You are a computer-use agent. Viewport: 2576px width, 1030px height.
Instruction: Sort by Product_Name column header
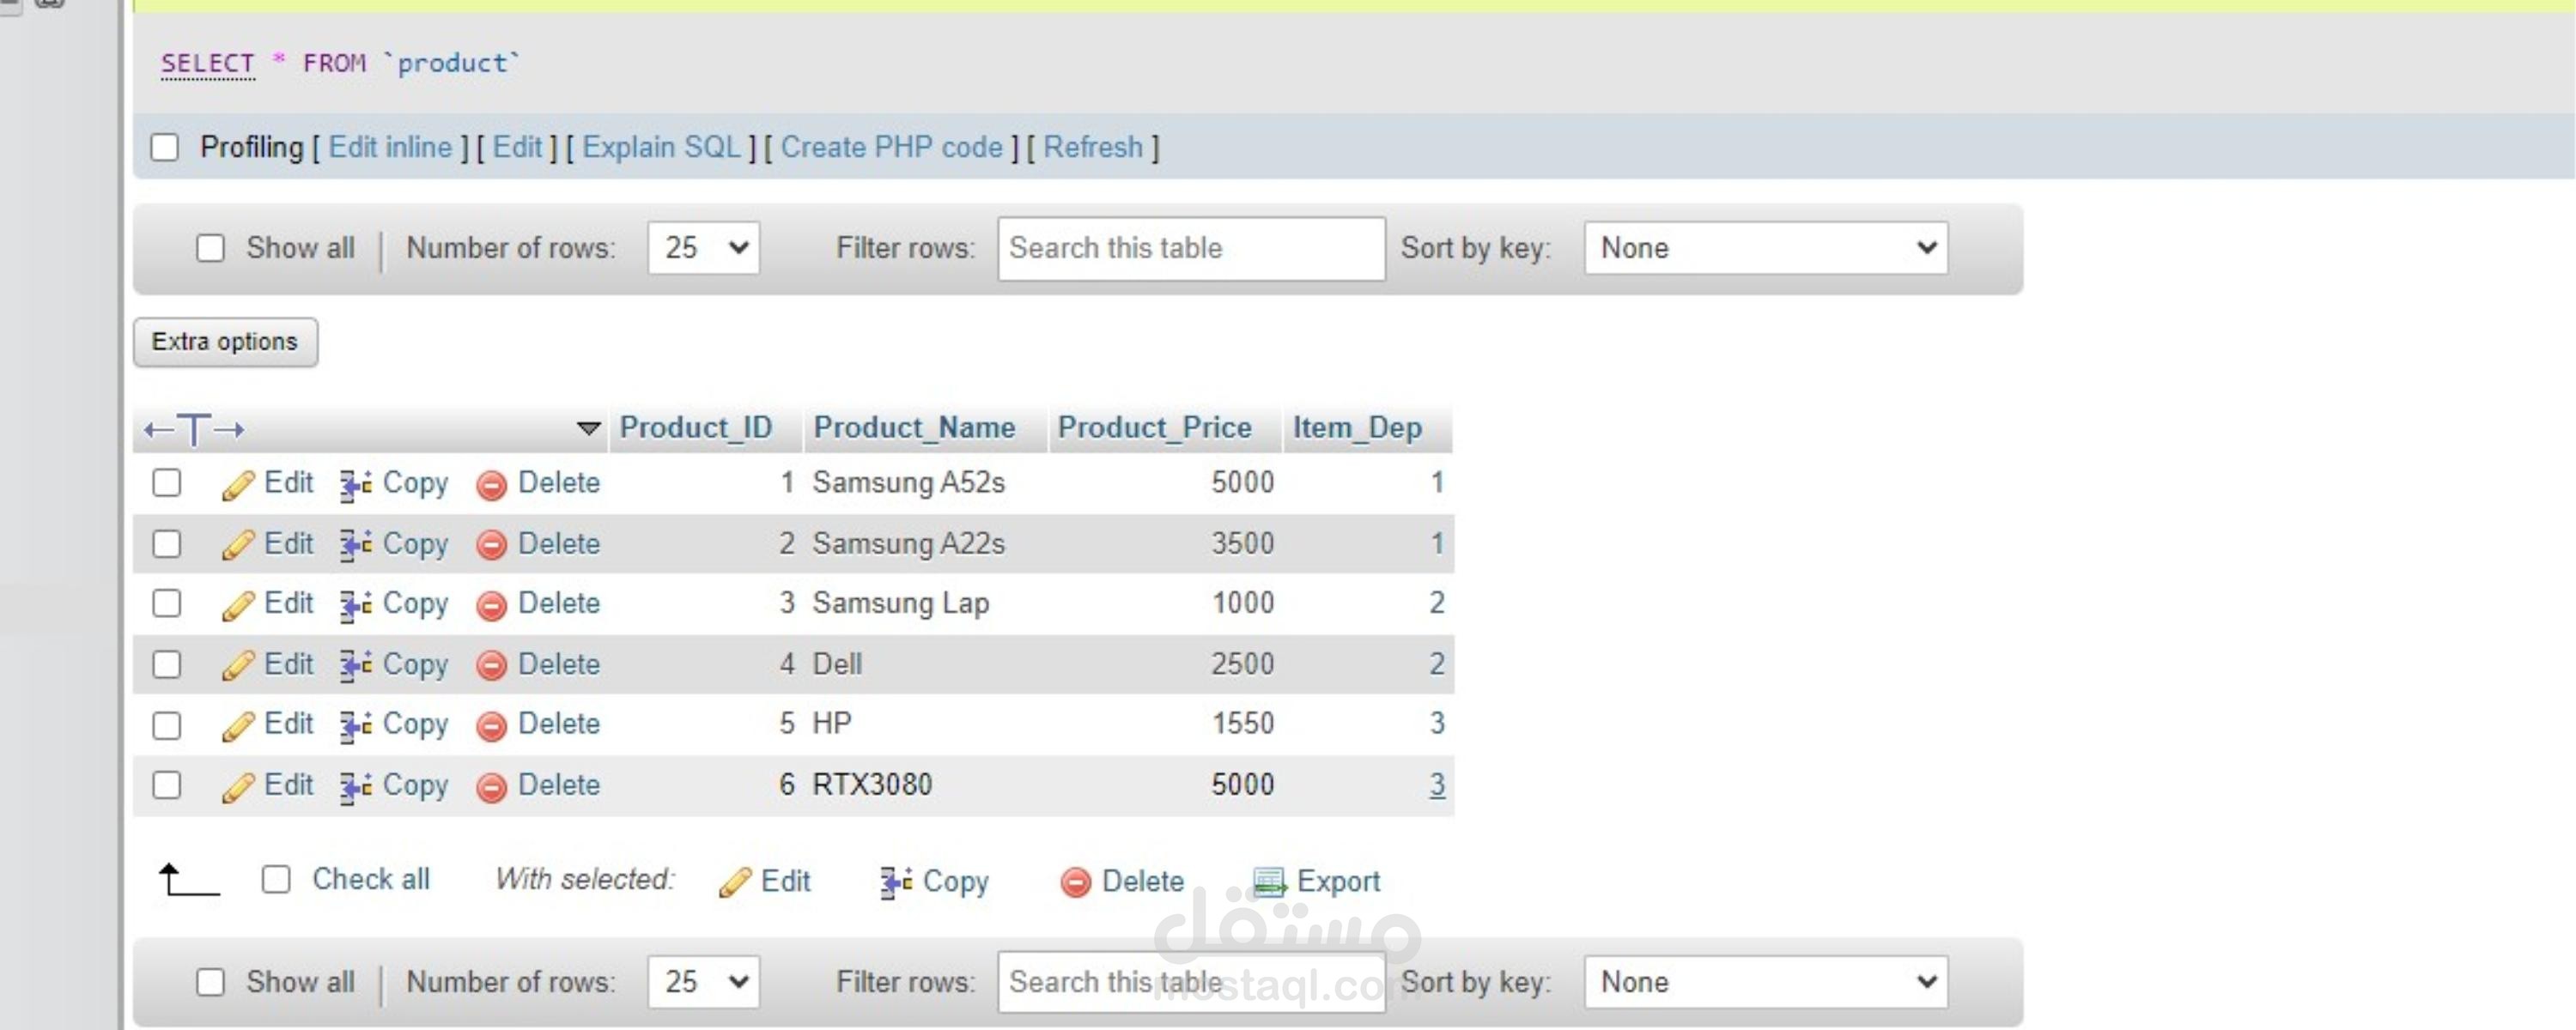click(914, 428)
